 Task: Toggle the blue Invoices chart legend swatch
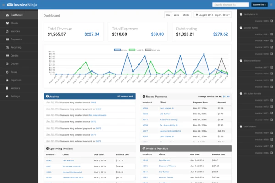pos(117,50)
